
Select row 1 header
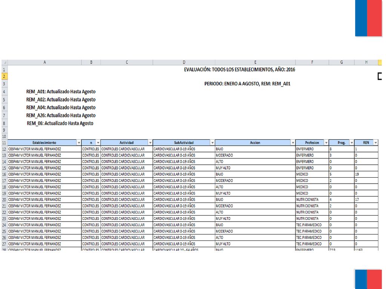click(5, 70)
